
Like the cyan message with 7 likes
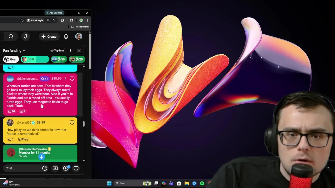(10, 67)
